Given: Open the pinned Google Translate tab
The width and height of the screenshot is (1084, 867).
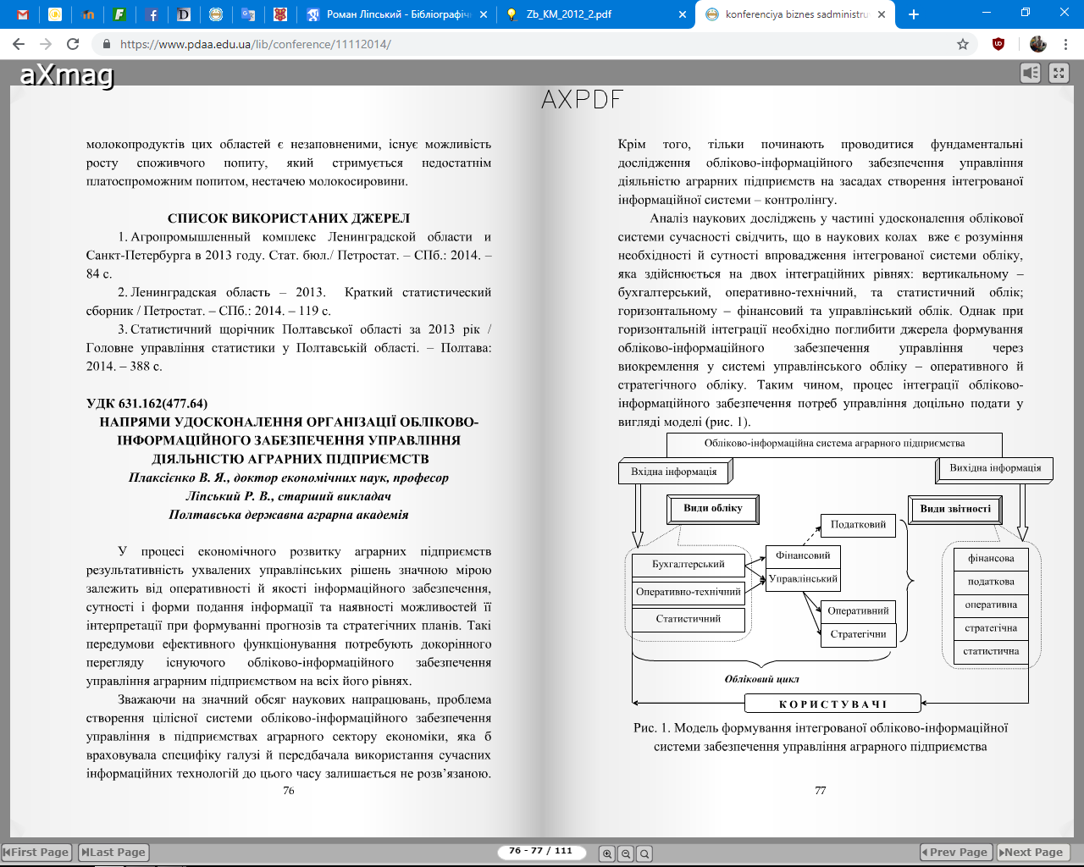Looking at the screenshot, I should (x=248, y=14).
